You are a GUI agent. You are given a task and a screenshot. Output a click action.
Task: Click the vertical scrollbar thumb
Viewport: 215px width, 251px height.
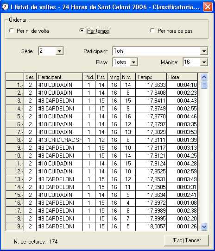204,85
